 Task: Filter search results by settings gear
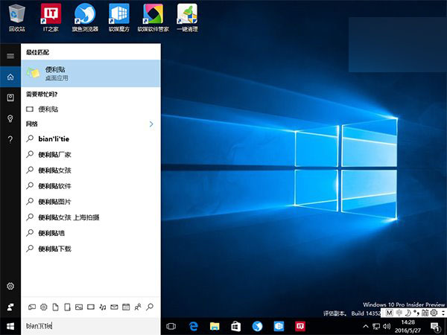tap(44, 307)
